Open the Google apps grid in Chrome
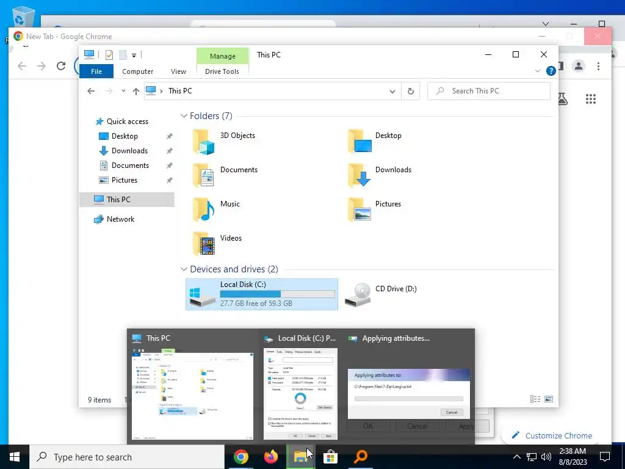625x469 pixels. point(591,99)
